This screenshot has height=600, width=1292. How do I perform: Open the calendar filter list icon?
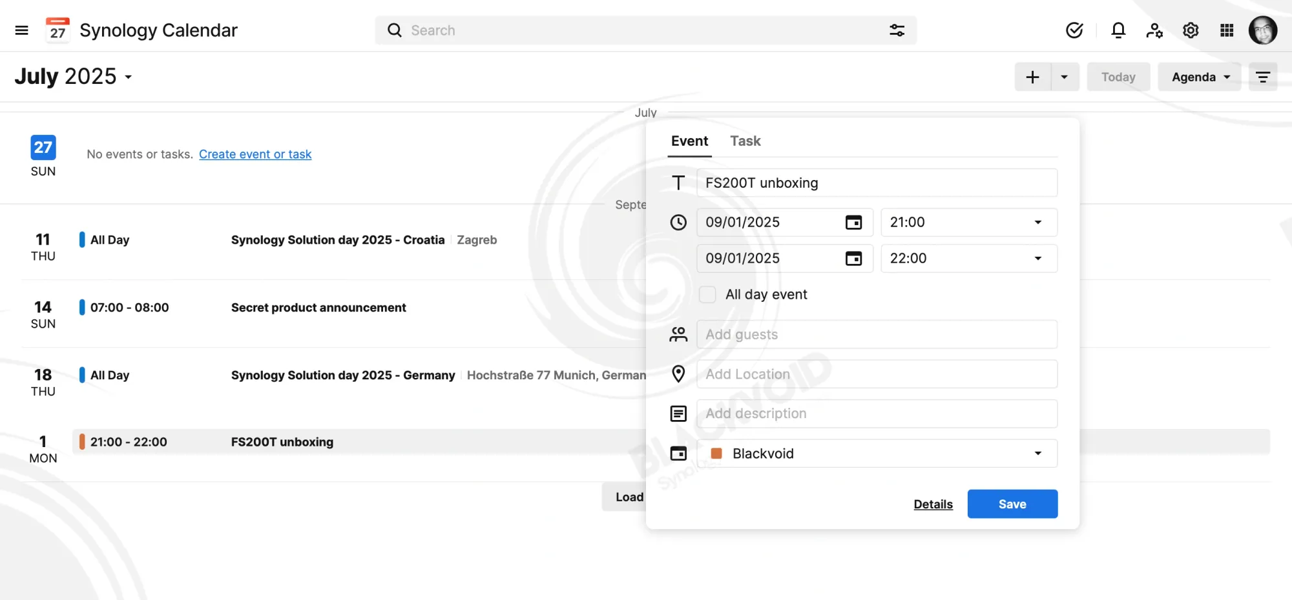pos(1263,77)
